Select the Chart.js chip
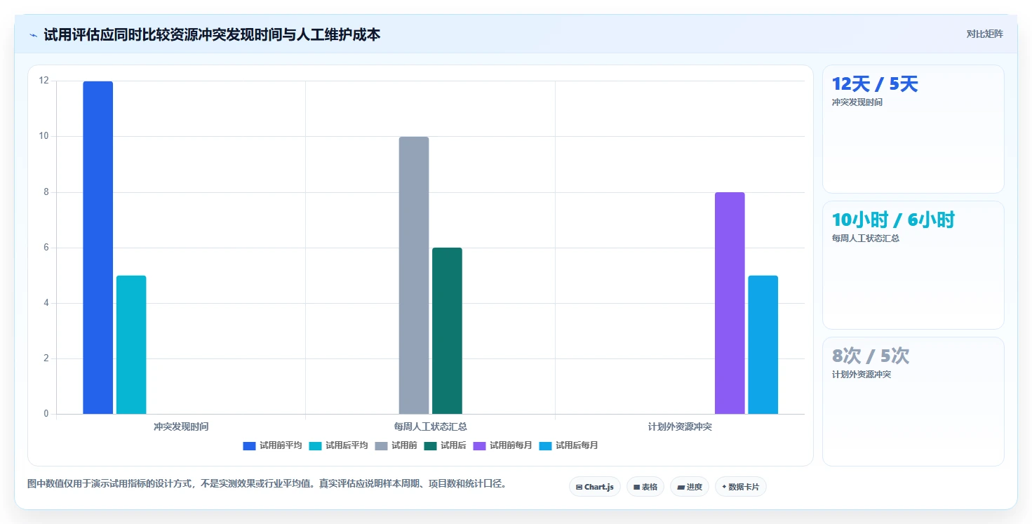Viewport: 1032px width, 524px height. coord(595,487)
